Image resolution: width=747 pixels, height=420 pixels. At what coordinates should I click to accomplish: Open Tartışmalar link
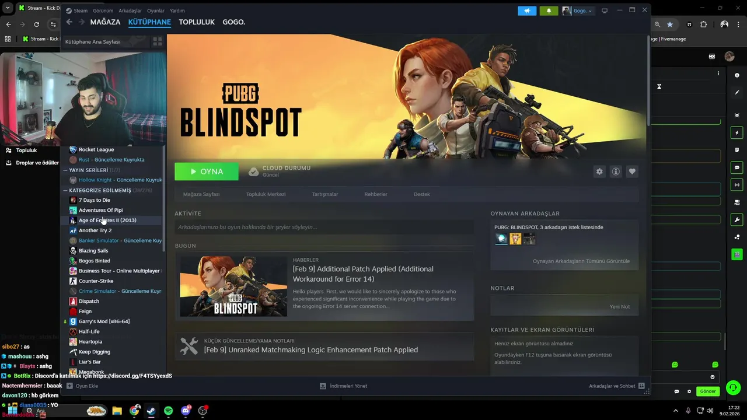[x=325, y=194]
